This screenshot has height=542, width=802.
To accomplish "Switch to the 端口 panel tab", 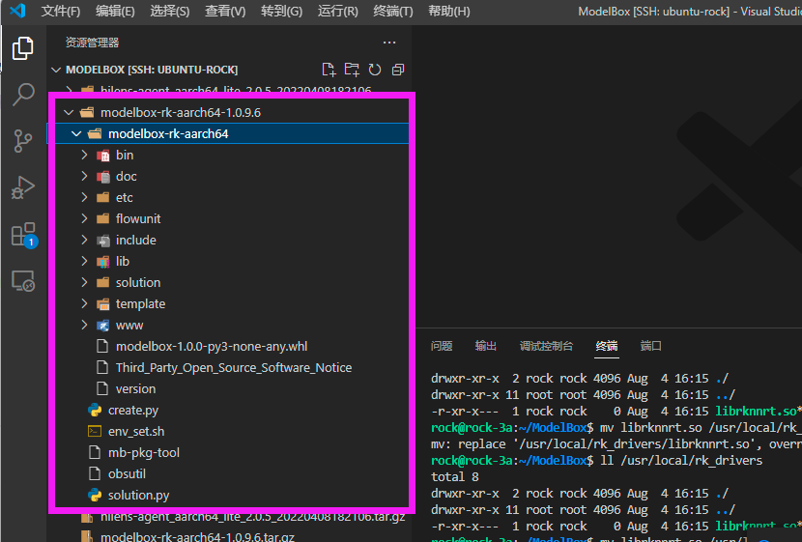I will 650,346.
